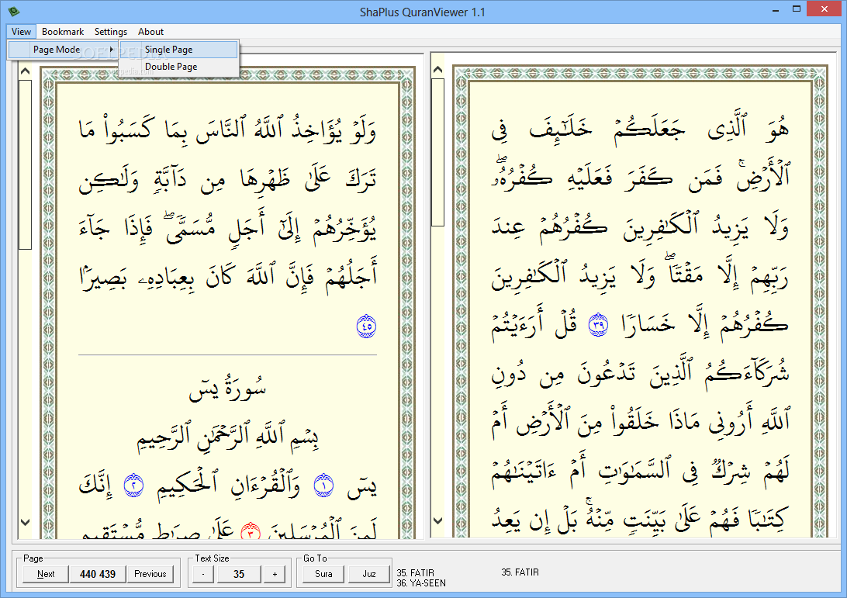Image resolution: width=847 pixels, height=598 pixels.
Task: Open the Settings menu
Action: (111, 31)
